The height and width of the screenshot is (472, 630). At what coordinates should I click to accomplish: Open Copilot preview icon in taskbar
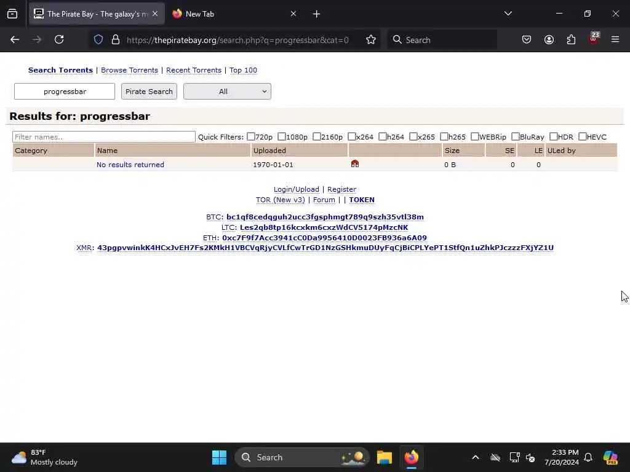coord(610,457)
